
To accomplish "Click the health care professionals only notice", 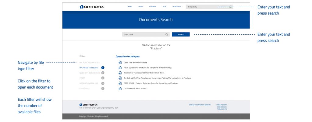I will point(98,108).
